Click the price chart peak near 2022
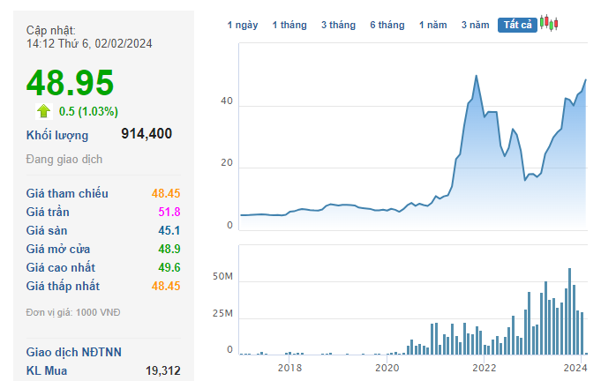This screenshot has width=601, height=381. [477, 77]
